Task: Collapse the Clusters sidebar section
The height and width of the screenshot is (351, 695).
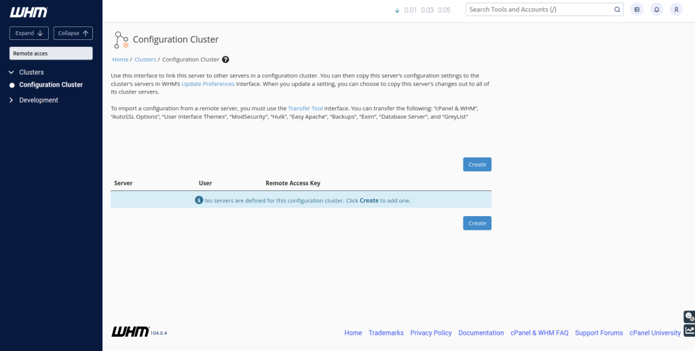Action: coord(11,72)
